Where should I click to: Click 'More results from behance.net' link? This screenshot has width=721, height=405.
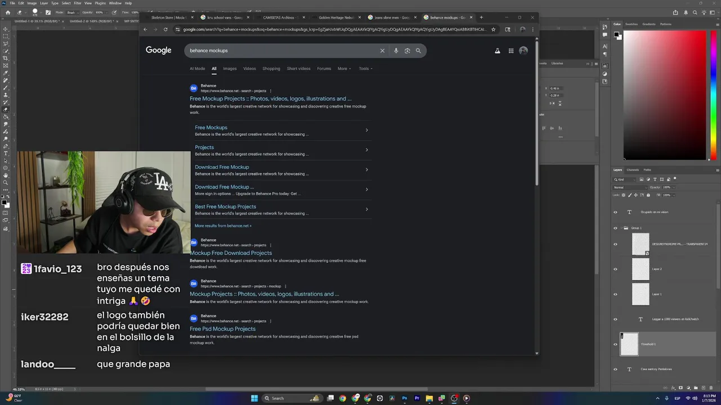[x=223, y=226]
